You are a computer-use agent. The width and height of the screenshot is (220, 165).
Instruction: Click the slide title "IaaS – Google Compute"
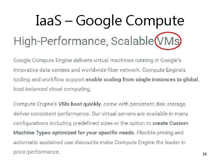[x=110, y=21]
